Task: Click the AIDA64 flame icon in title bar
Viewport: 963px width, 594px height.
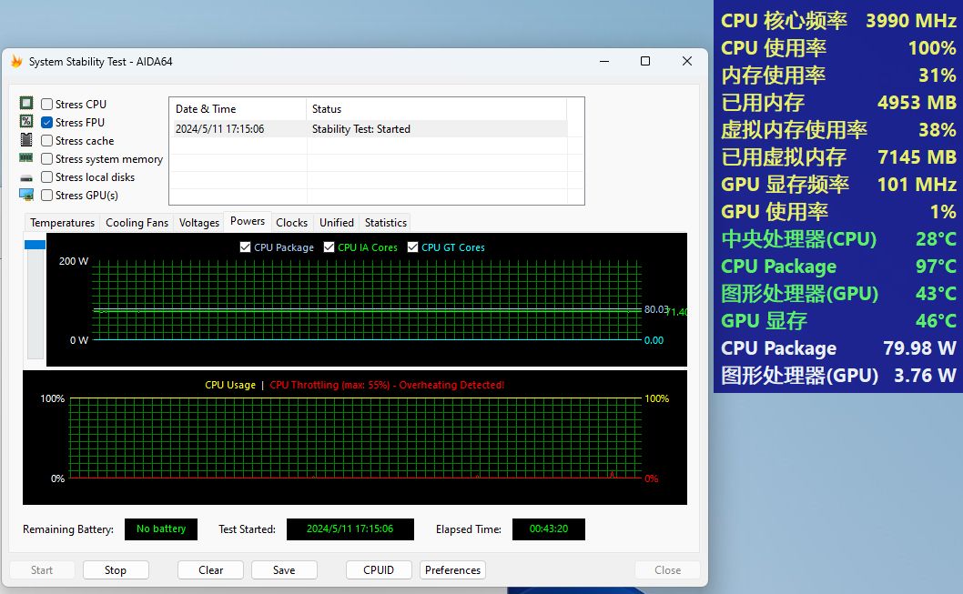Action: coord(16,61)
